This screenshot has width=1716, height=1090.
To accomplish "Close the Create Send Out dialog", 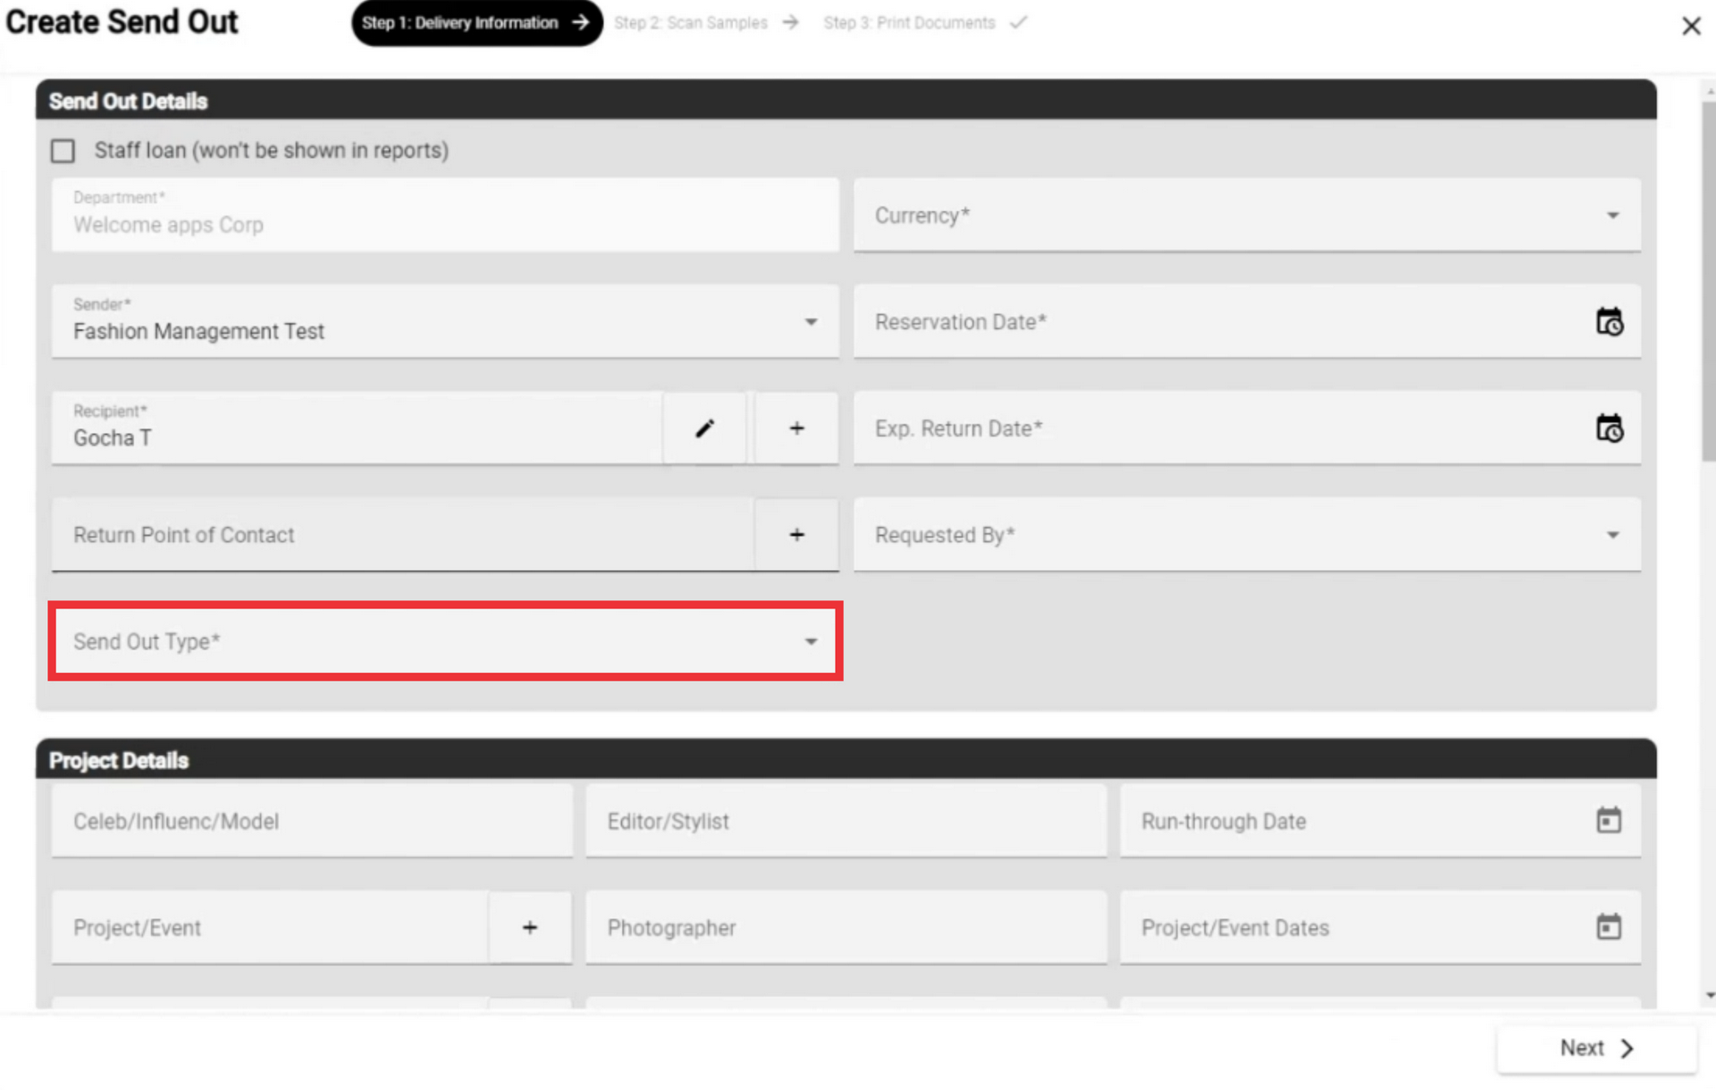I will [x=1691, y=25].
